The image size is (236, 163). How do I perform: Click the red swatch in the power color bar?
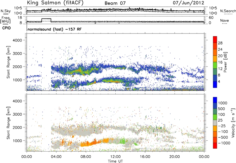pos(215,39)
